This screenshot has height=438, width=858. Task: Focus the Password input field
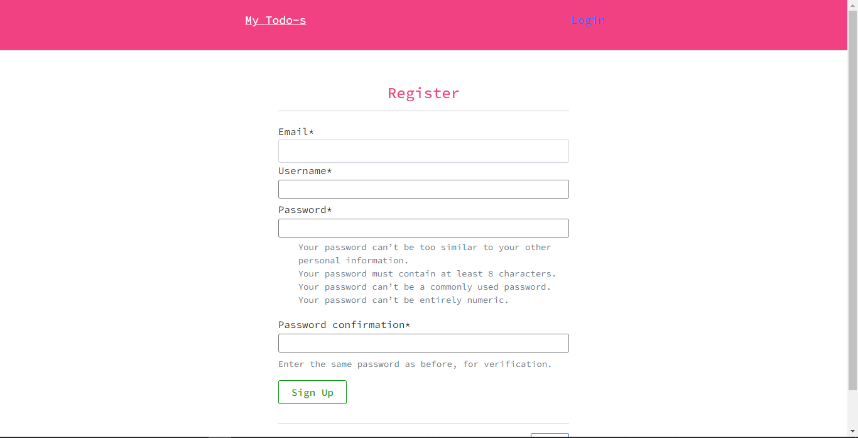(423, 228)
